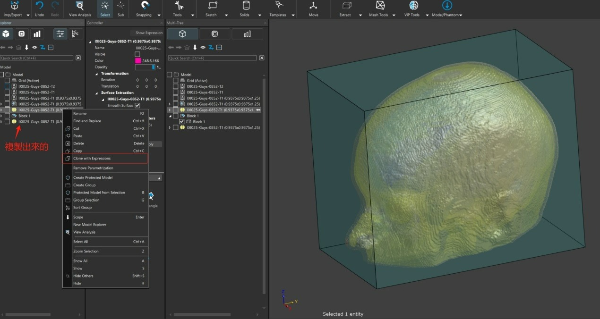
Task: Collapse the Block 1 group in Multi-Tree
Action: coord(170,116)
